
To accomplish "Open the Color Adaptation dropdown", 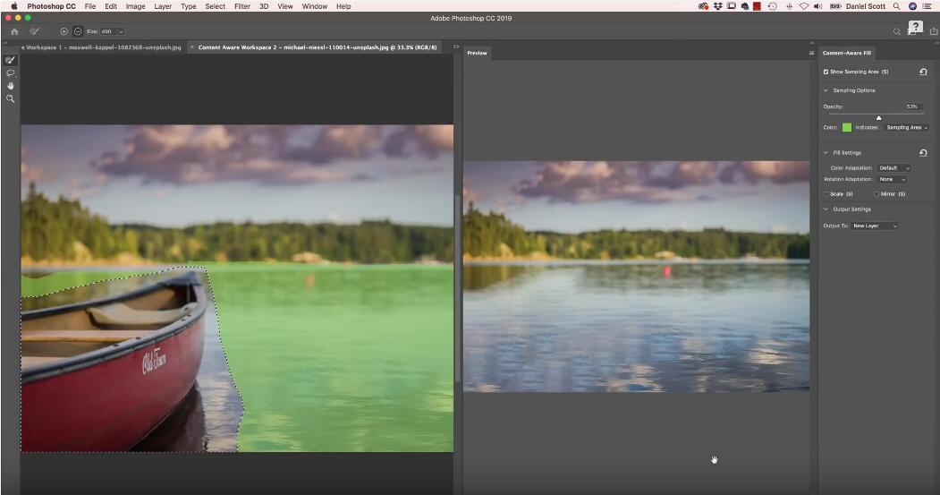I will [x=893, y=168].
